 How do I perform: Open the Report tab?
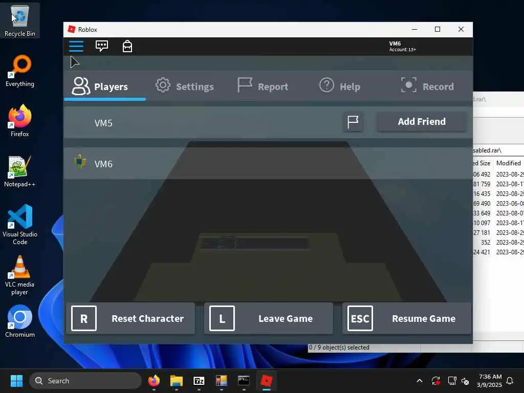(263, 86)
